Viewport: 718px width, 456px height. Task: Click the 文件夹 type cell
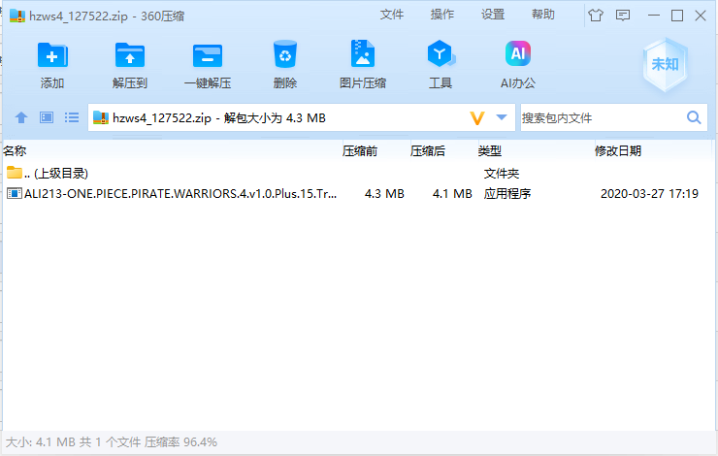pos(502,174)
